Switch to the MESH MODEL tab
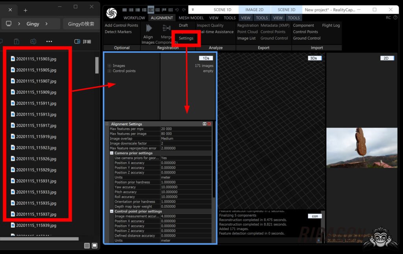403x254 pixels. (191, 18)
